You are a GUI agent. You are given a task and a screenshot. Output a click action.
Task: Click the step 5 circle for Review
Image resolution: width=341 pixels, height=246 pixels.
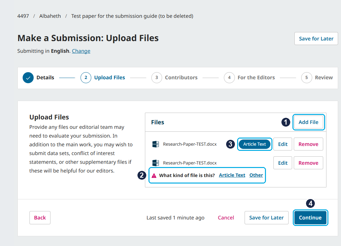click(x=307, y=78)
